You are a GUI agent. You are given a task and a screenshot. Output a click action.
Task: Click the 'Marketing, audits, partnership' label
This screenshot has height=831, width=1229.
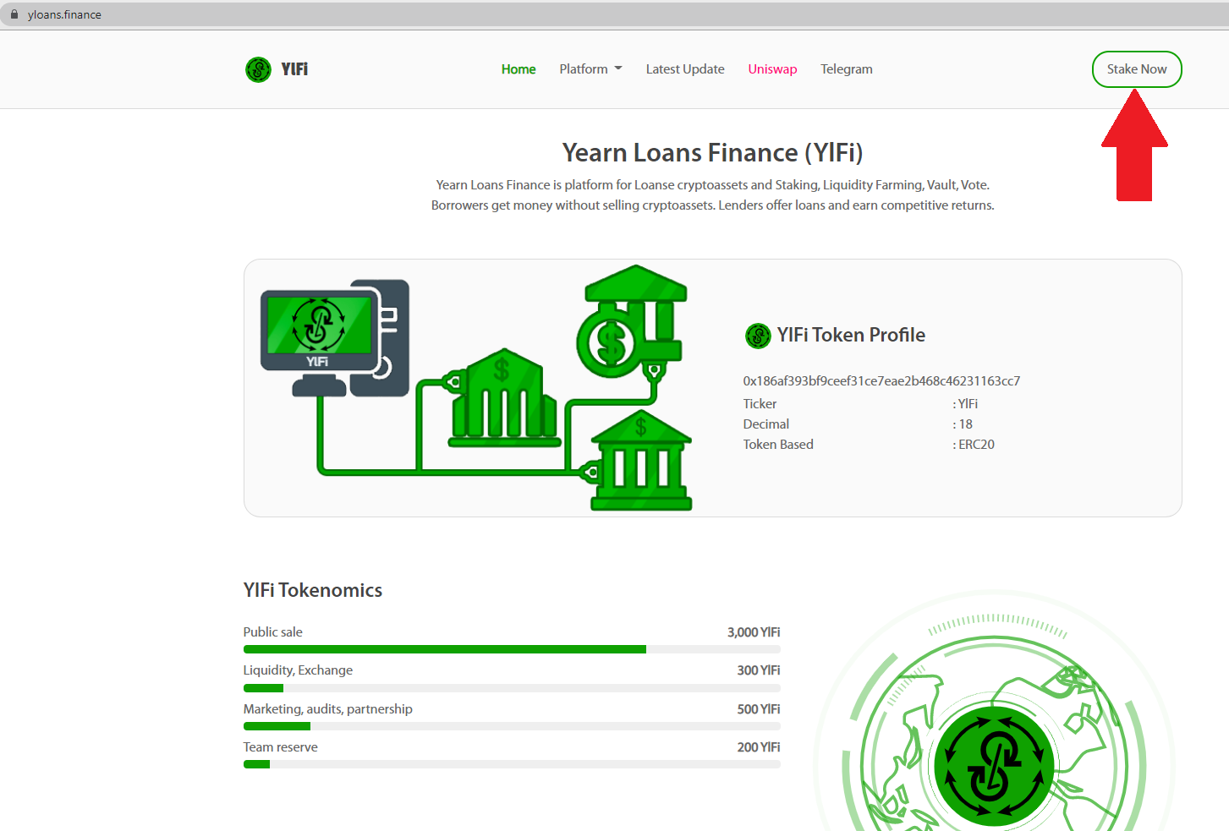coord(328,709)
